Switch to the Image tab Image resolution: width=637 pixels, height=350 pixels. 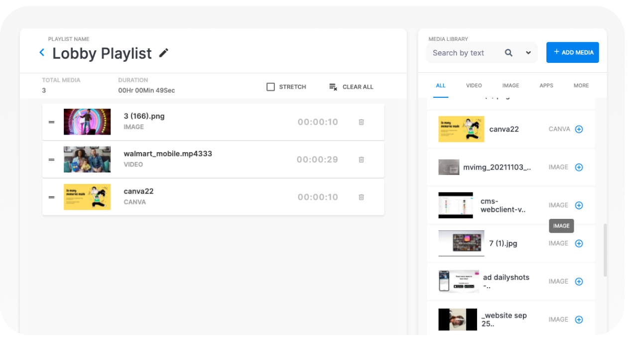pyautogui.click(x=510, y=86)
